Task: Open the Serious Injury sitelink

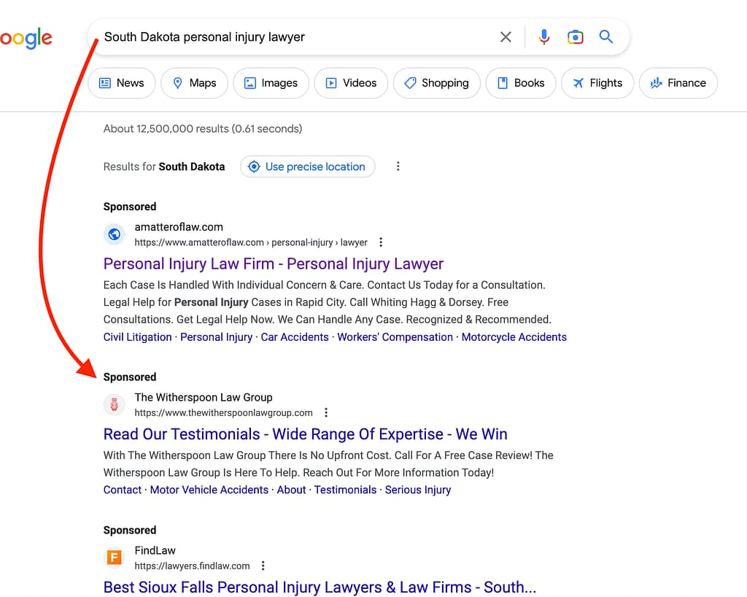Action: click(418, 490)
